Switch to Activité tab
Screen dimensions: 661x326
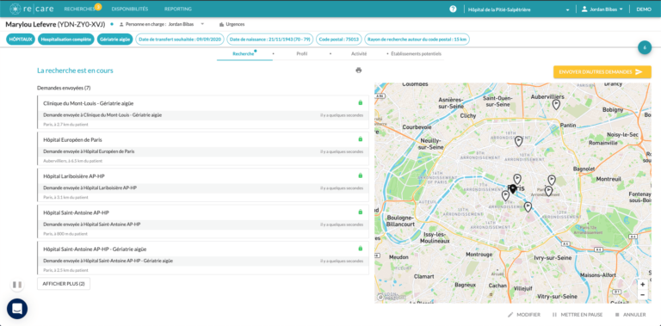point(359,54)
